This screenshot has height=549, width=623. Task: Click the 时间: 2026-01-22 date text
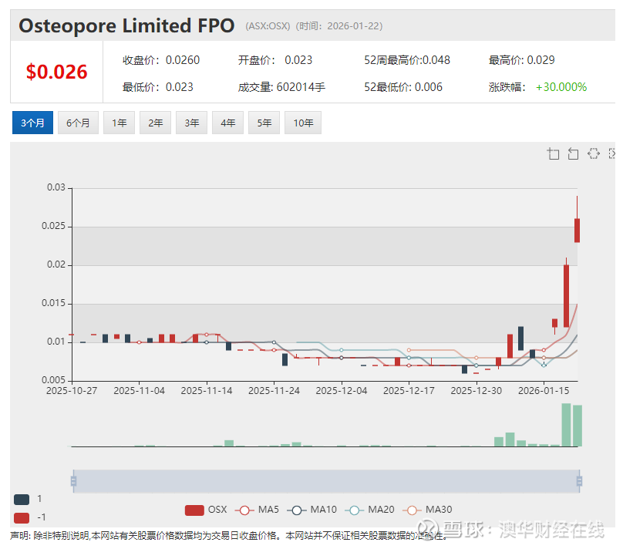(339, 26)
